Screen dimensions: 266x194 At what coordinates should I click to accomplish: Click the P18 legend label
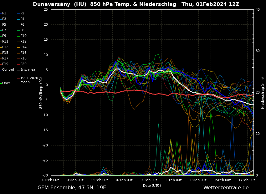[x=23, y=59]
